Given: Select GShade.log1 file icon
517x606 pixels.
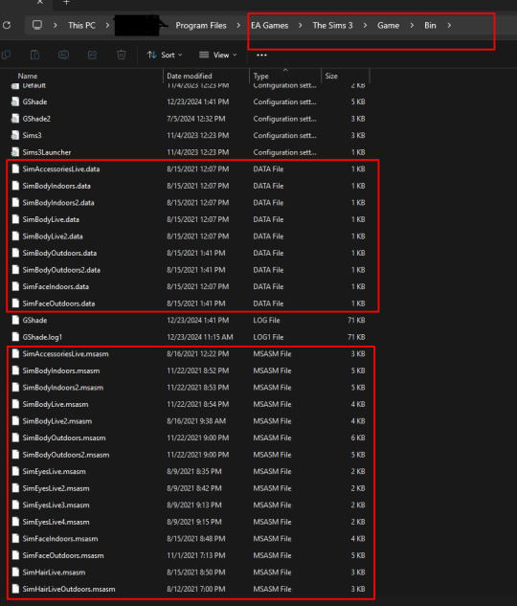Looking at the screenshot, I should [x=15, y=337].
